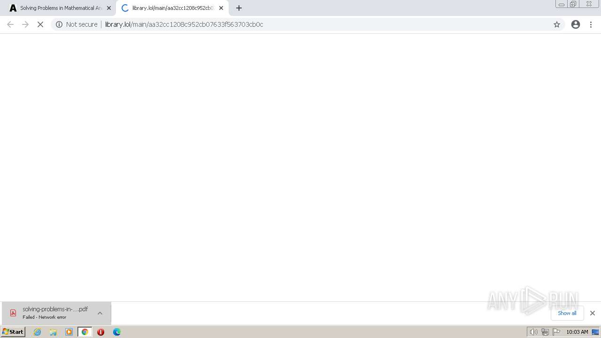601x338 pixels.
Task: Switch to Solving Problems in Mathematical tab
Action: point(60,8)
